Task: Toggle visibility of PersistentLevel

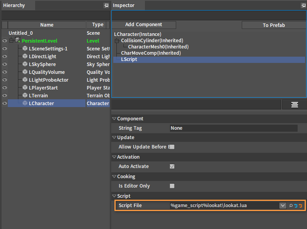Action: point(5,41)
